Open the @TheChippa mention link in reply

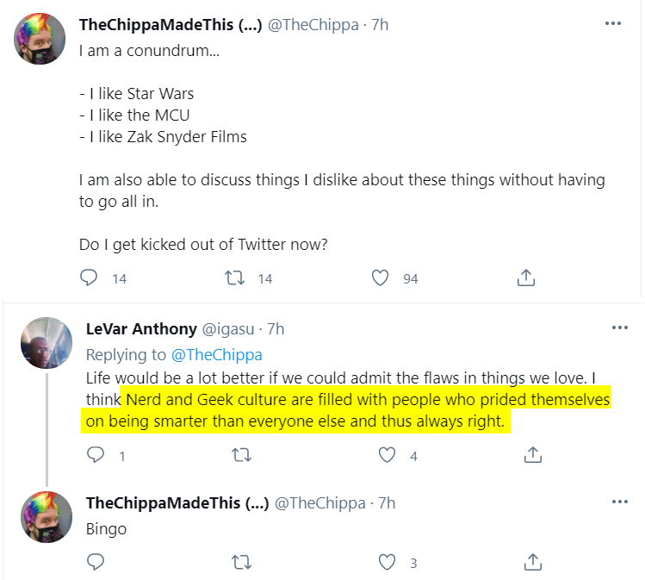pyautogui.click(x=216, y=355)
